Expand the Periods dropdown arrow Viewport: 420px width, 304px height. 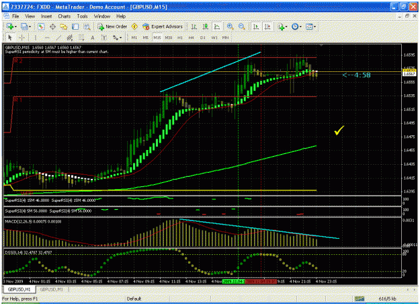tap(300, 27)
